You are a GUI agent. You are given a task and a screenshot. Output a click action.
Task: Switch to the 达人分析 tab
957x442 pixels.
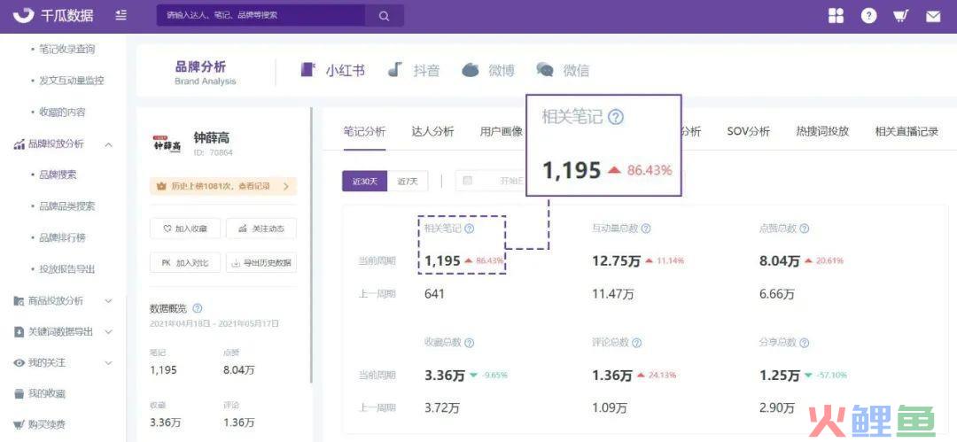point(432,132)
